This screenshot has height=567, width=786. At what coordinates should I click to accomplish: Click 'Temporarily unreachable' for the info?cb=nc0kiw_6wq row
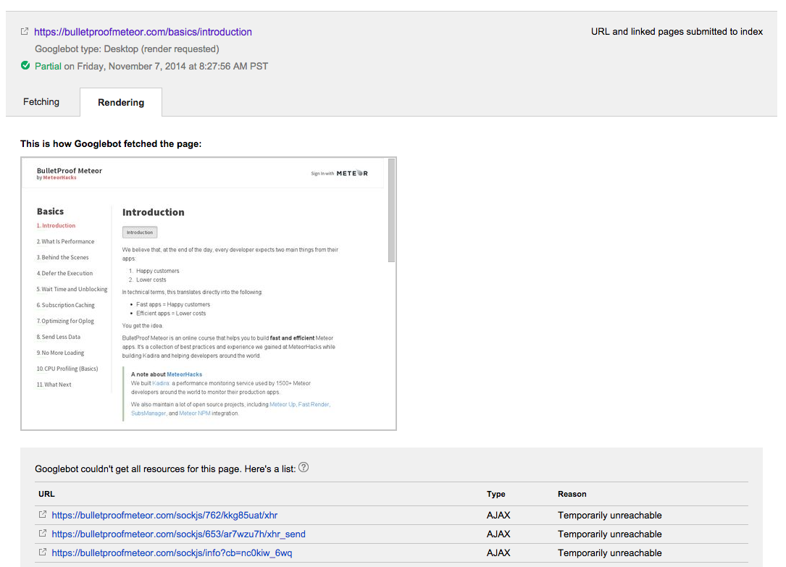coord(609,553)
